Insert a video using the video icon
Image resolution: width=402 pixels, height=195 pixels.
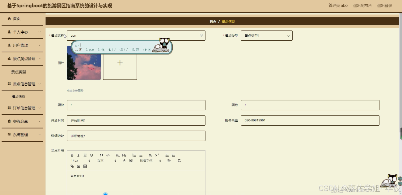coord(85,166)
